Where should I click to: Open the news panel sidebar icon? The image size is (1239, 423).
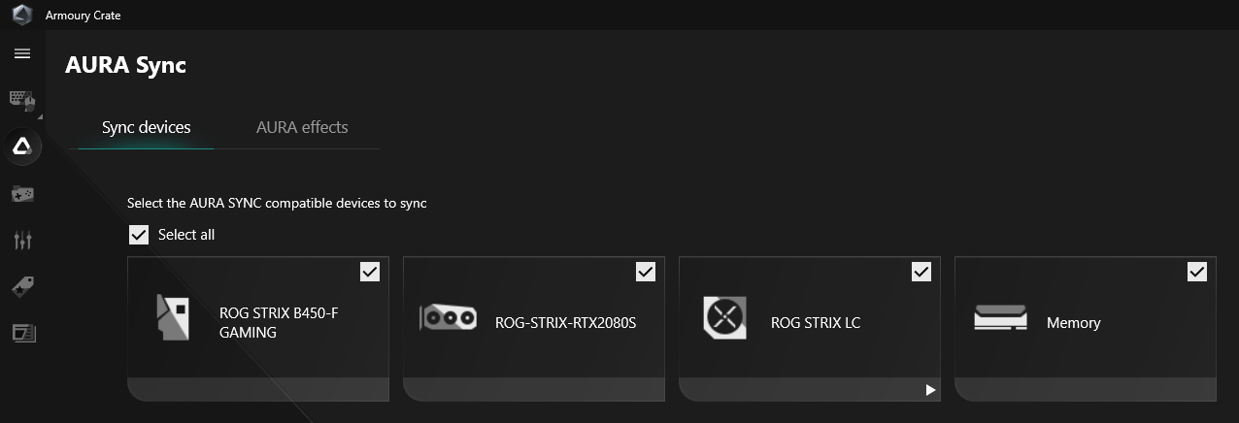point(22,333)
